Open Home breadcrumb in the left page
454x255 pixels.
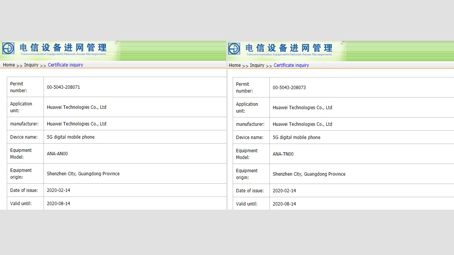click(x=9, y=65)
